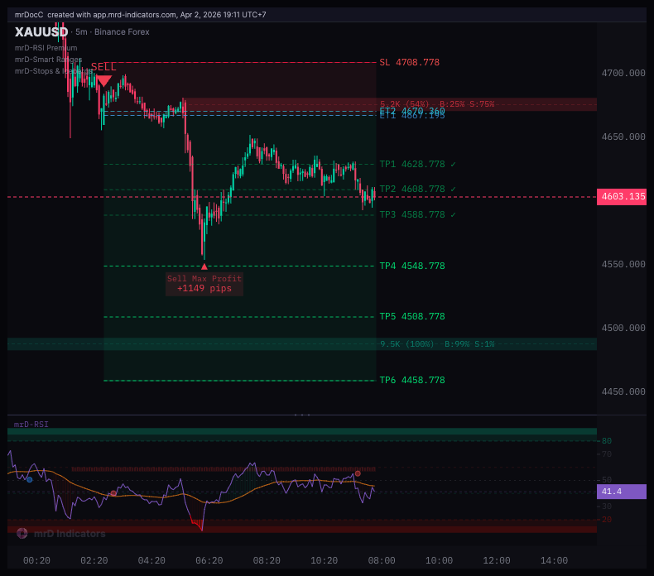Click the TP6 4458.778 label
This screenshot has width=654, height=576.
(x=412, y=381)
